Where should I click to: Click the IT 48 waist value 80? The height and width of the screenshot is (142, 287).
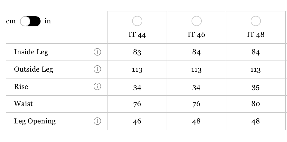tap(255, 104)
